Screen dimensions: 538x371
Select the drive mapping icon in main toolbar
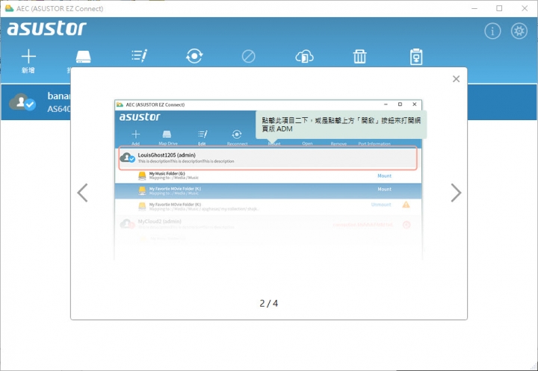(x=84, y=57)
